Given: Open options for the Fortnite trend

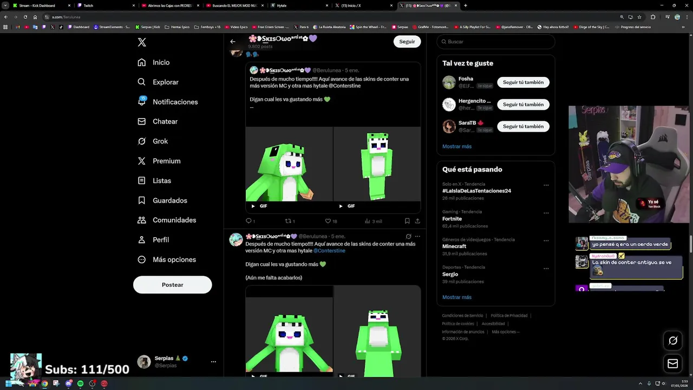Looking at the screenshot, I should click(546, 213).
